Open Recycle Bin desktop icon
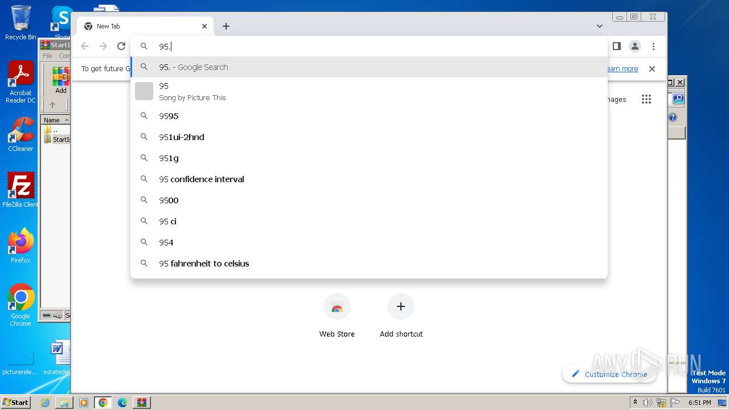This screenshot has width=729, height=410. [21, 23]
